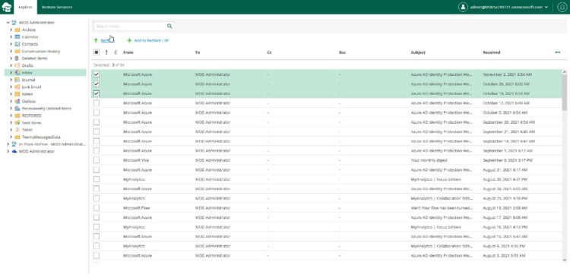Expand the TeamsMessagesData folder chevron
Image resolution: width=570 pixels, height=278 pixels.
tap(11, 137)
